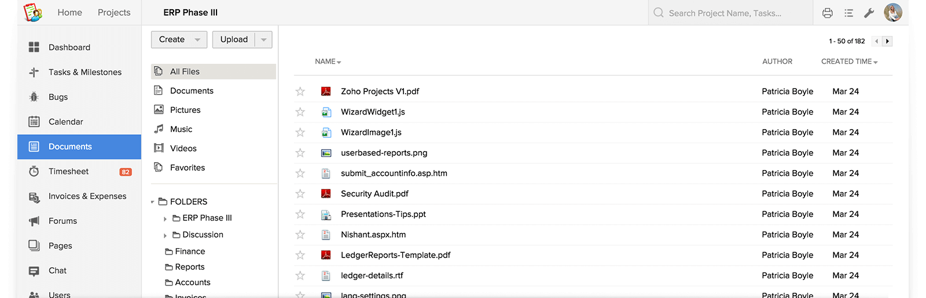The width and height of the screenshot is (926, 298).
Task: Star the Zoho Projects V1.pdf file
Action: (x=300, y=91)
